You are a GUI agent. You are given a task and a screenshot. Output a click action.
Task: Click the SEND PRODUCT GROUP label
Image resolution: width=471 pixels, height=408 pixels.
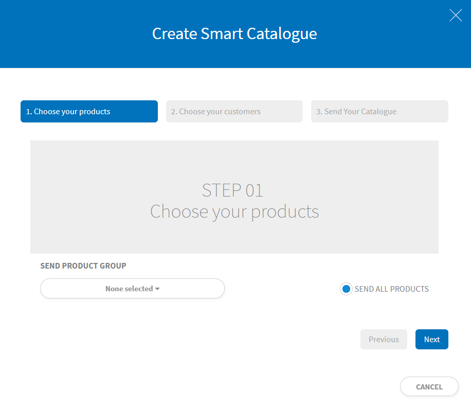[83, 266]
